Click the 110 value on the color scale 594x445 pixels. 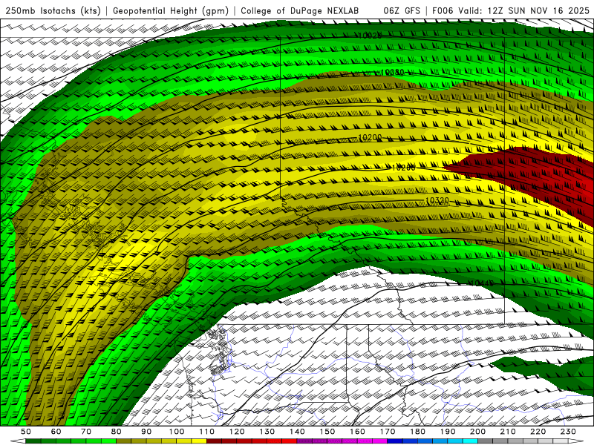207,432
